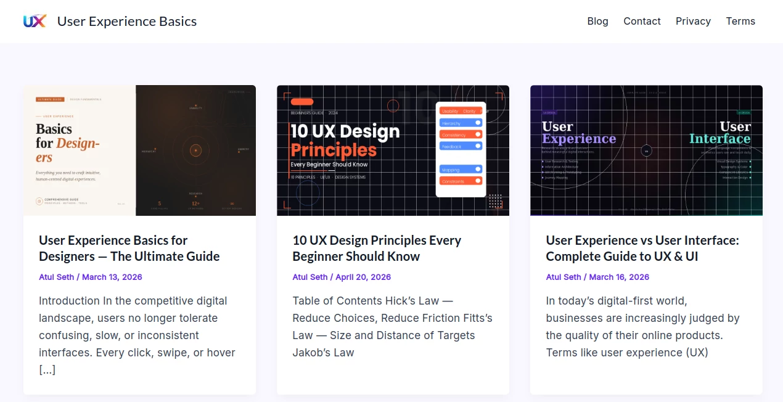This screenshot has width=783, height=402.
Task: Open the Terms menu link
Action: tap(740, 21)
